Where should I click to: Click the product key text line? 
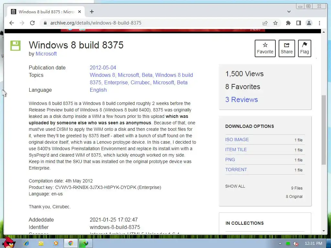95,187
